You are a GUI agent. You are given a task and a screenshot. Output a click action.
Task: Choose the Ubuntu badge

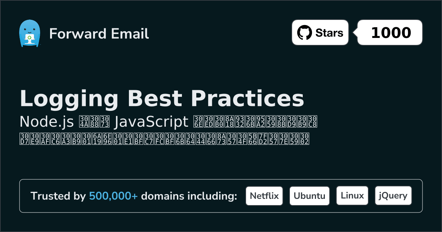pos(309,196)
